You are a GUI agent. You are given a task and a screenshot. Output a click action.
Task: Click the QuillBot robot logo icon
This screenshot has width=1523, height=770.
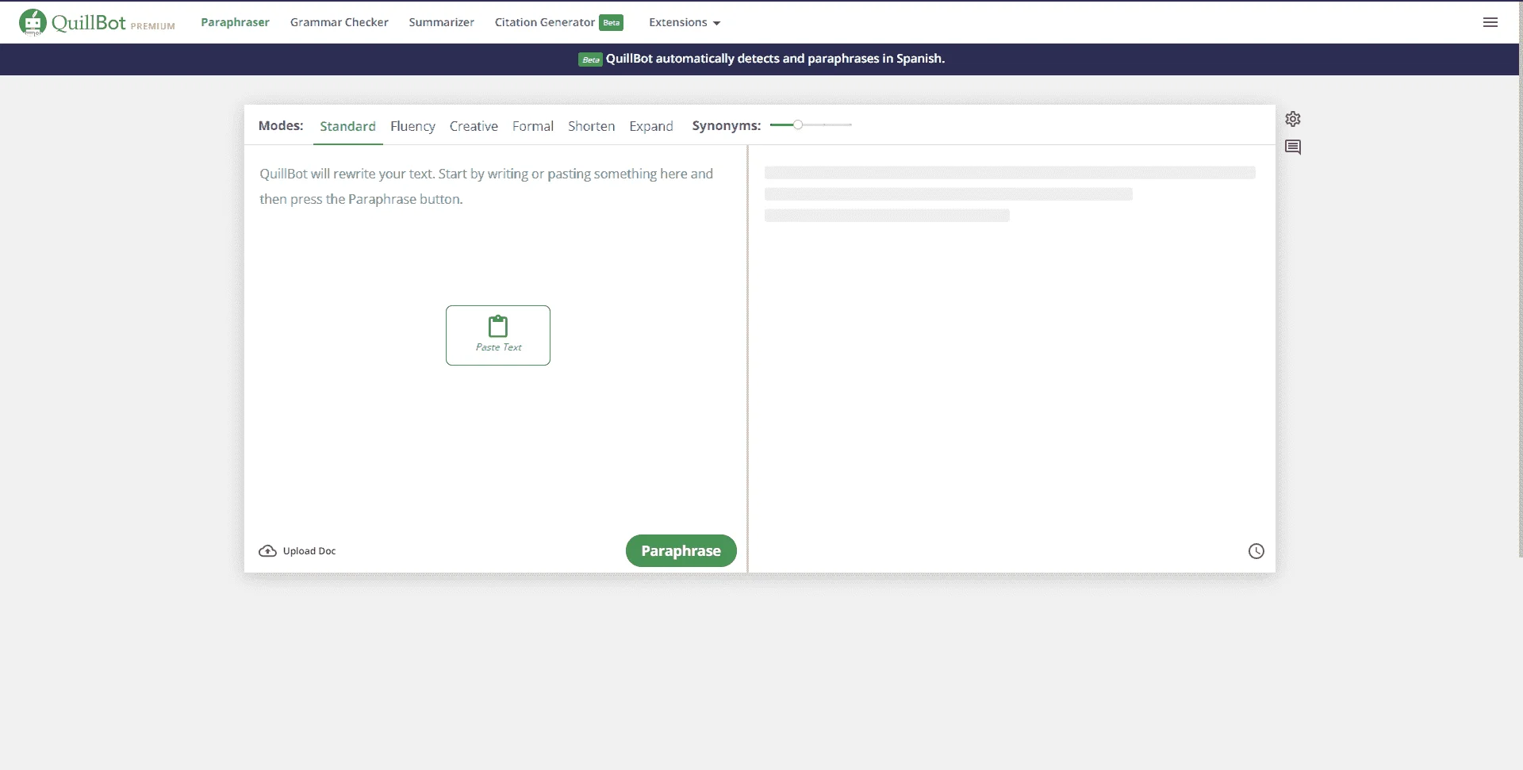click(x=33, y=22)
